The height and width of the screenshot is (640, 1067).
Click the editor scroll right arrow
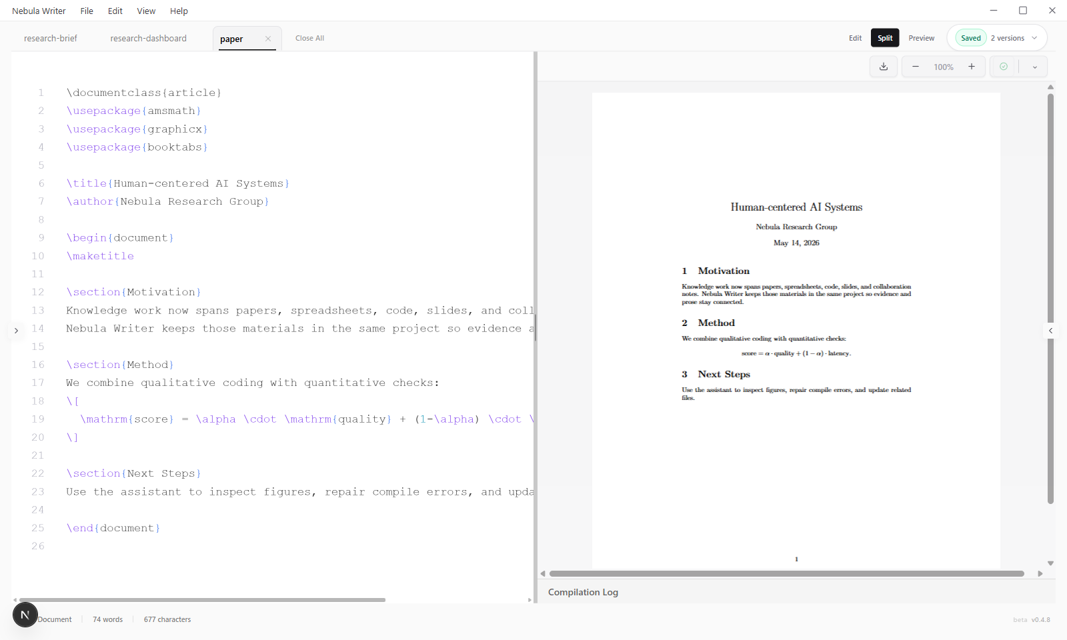click(529, 600)
